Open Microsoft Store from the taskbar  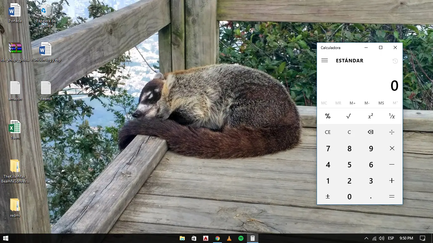click(x=194, y=238)
